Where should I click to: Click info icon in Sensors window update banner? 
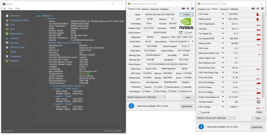(201, 127)
